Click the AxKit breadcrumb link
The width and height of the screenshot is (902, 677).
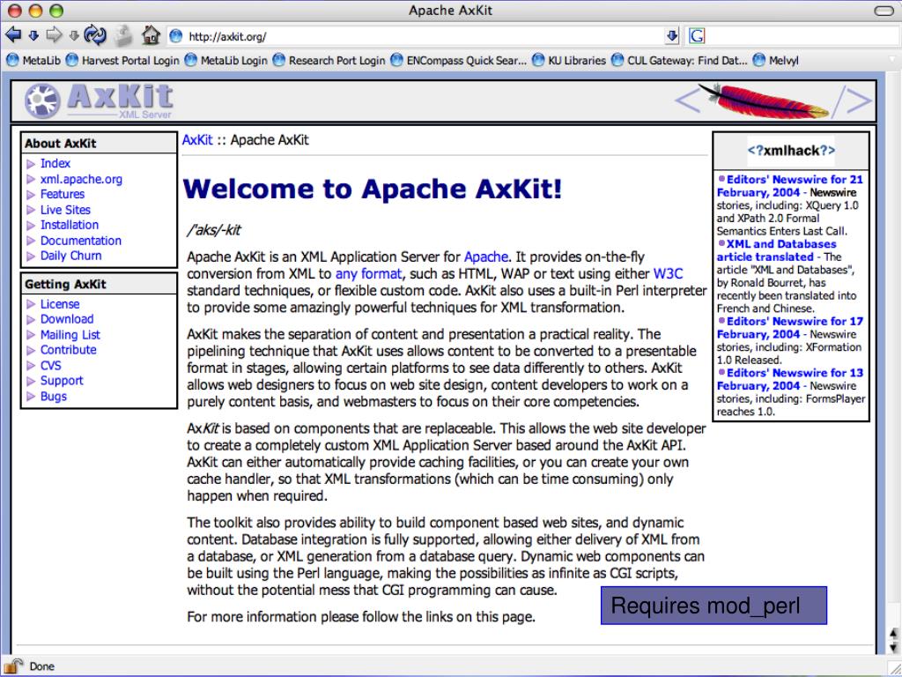[197, 140]
